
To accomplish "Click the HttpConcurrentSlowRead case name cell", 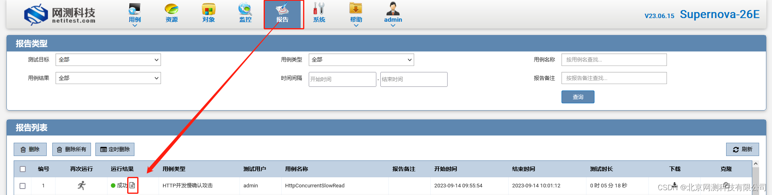I will point(315,185).
